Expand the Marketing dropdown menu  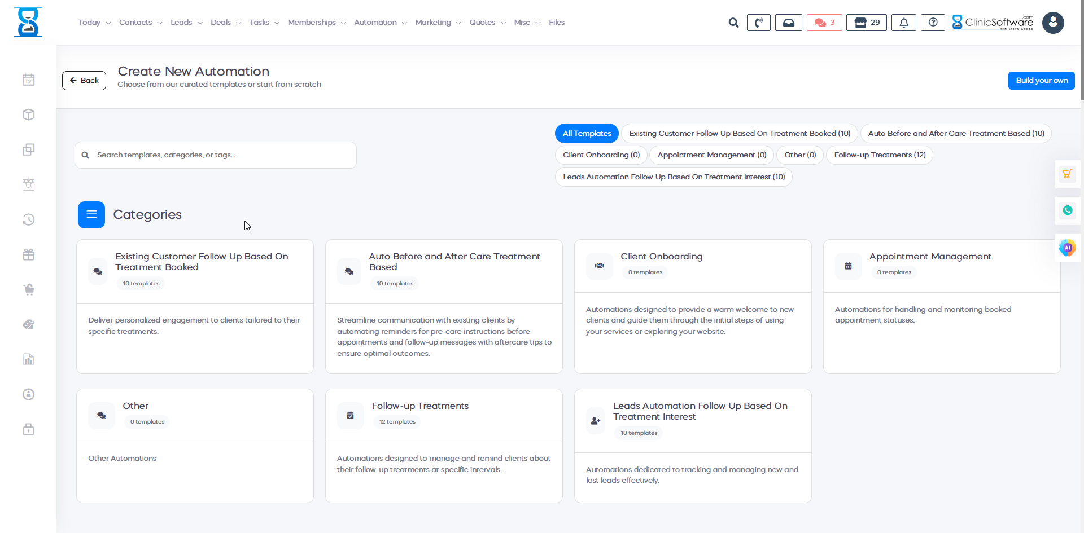pyautogui.click(x=438, y=23)
